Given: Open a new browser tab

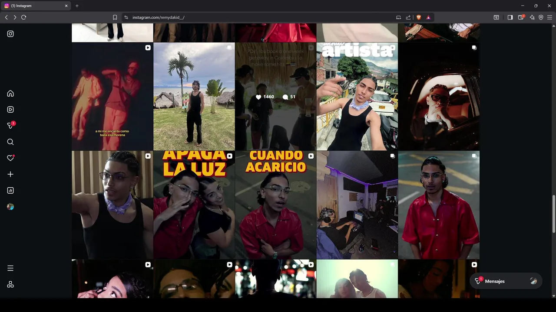Looking at the screenshot, I should coord(77,6).
